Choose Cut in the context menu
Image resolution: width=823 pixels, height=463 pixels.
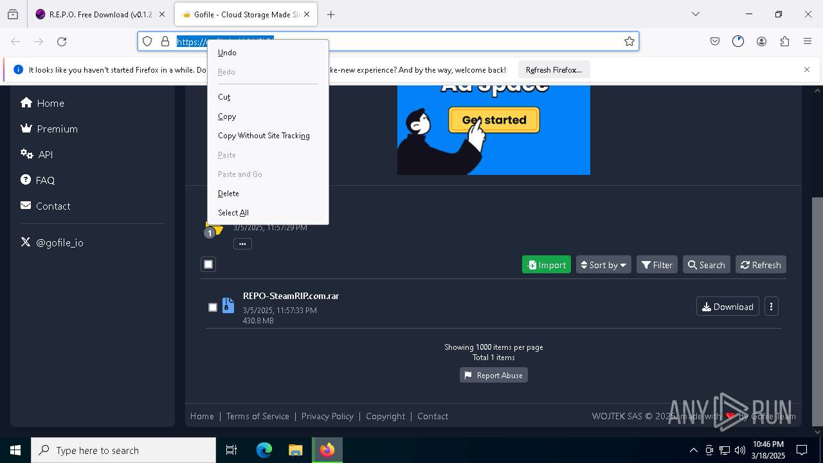pyautogui.click(x=268, y=97)
